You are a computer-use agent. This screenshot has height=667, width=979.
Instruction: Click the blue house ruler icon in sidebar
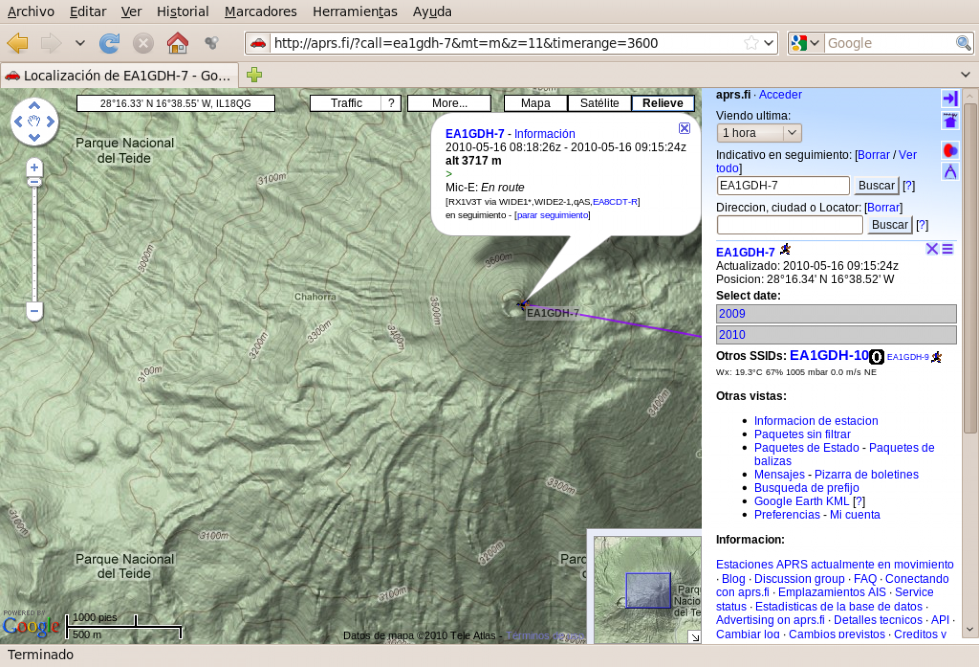click(x=950, y=120)
